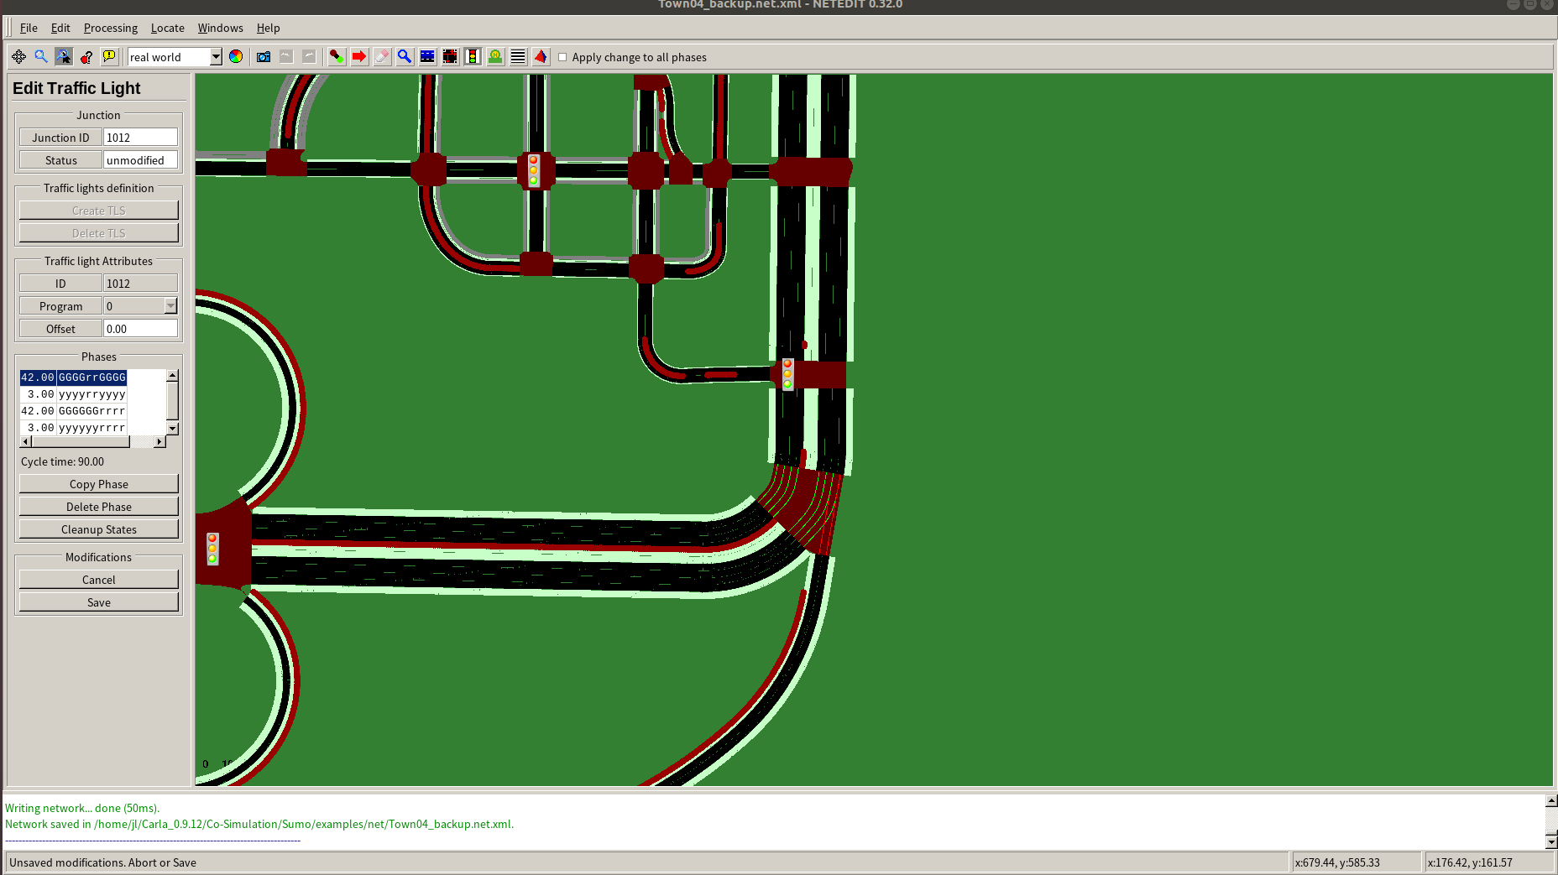The height and width of the screenshot is (875, 1558).
Task: Click the Delete TLS button
Action: tap(99, 233)
